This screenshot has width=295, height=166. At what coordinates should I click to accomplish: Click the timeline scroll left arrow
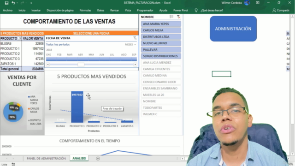click(x=48, y=65)
